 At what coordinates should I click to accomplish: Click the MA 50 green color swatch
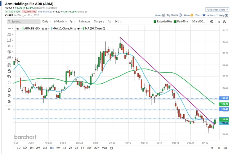pos(84,28)
